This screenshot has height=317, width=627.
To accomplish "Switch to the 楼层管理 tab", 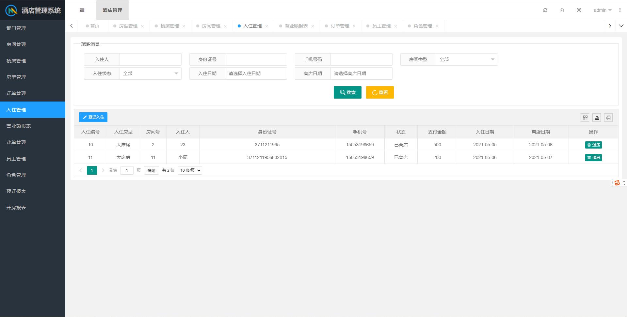I will coord(169,26).
